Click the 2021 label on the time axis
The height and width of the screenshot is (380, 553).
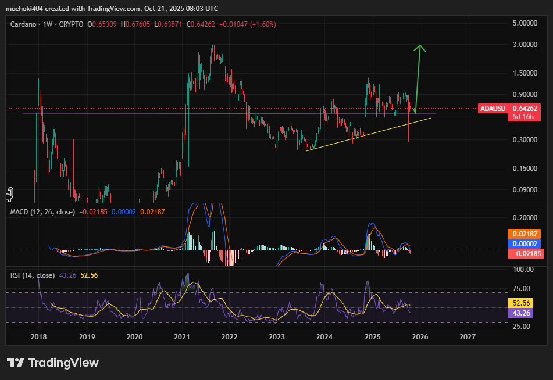[x=182, y=336]
